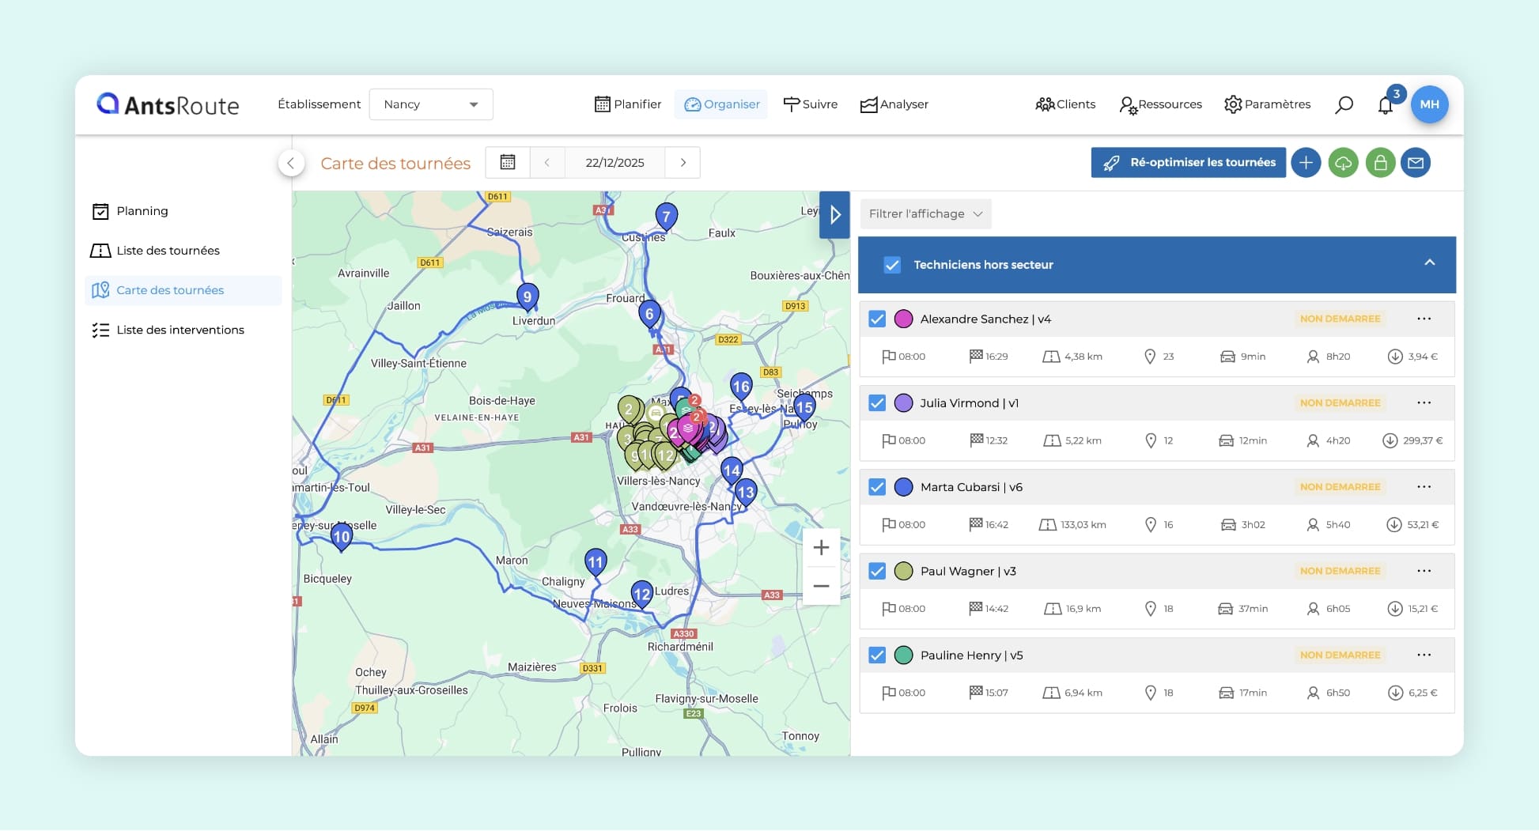1539x831 pixels.
Task: Expand the Filtrer l'affichage dropdown
Action: point(925,213)
